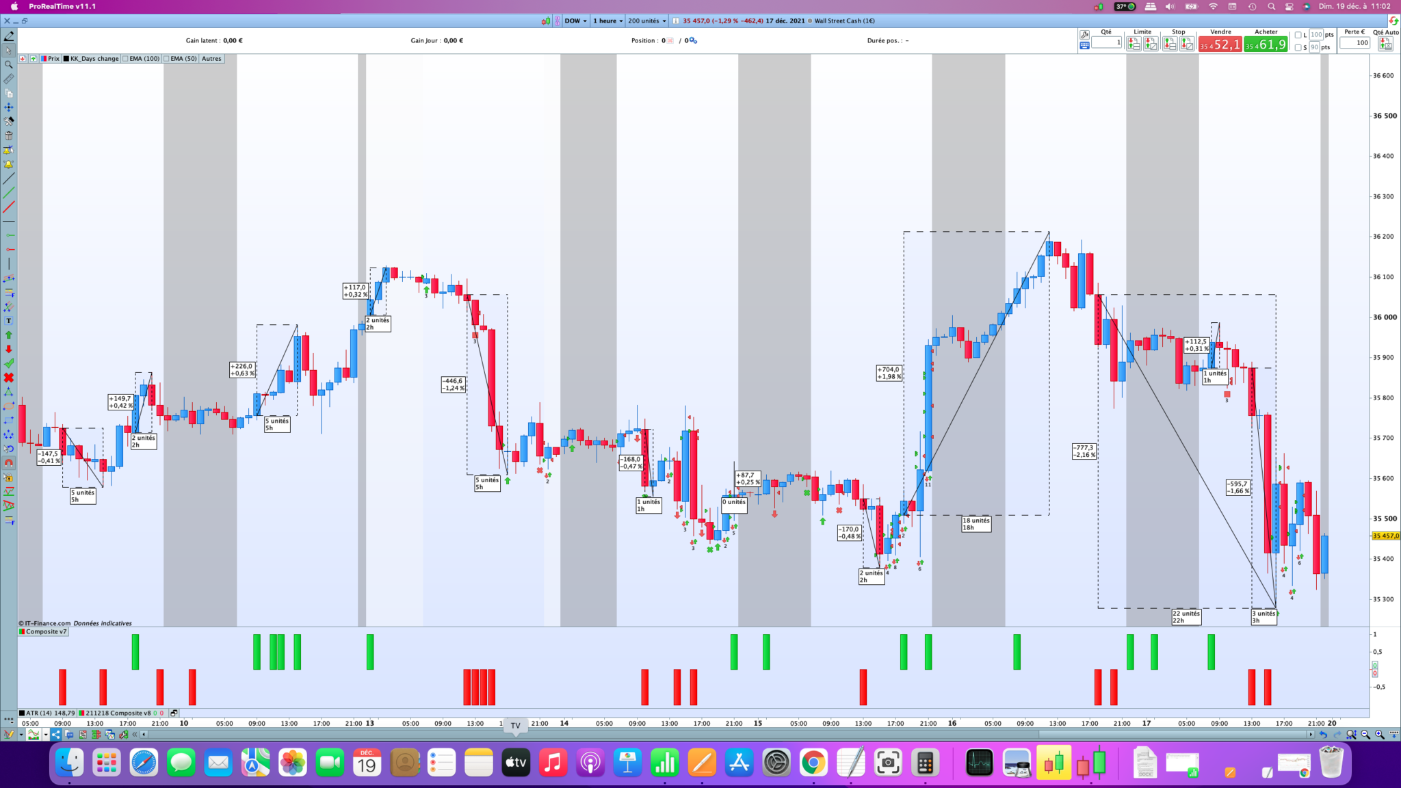The width and height of the screenshot is (1401, 788).
Task: Tick the S stop points checkbox
Action: 1298,48
